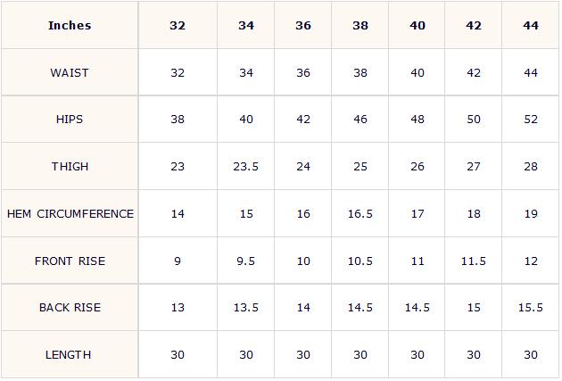The image size is (562, 381).
Task: Click the THIGH row label
Action: (x=70, y=167)
